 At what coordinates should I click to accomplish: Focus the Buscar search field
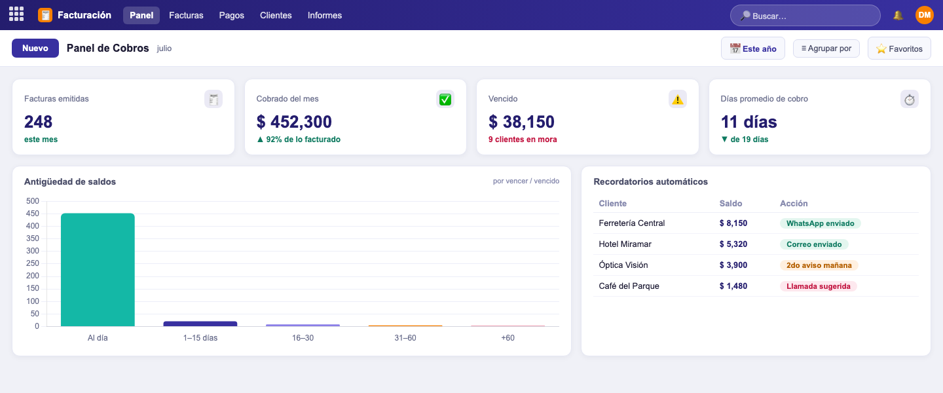(805, 16)
